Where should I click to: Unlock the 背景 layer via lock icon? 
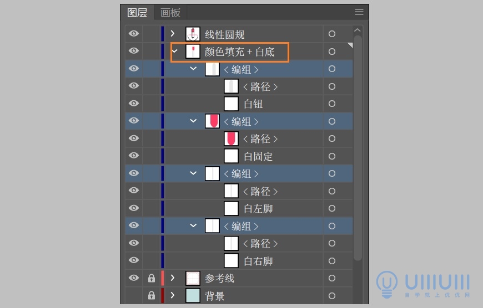tap(151, 295)
